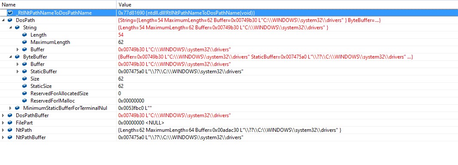Click the Length value 54
458x165 pixels.
[121, 35]
